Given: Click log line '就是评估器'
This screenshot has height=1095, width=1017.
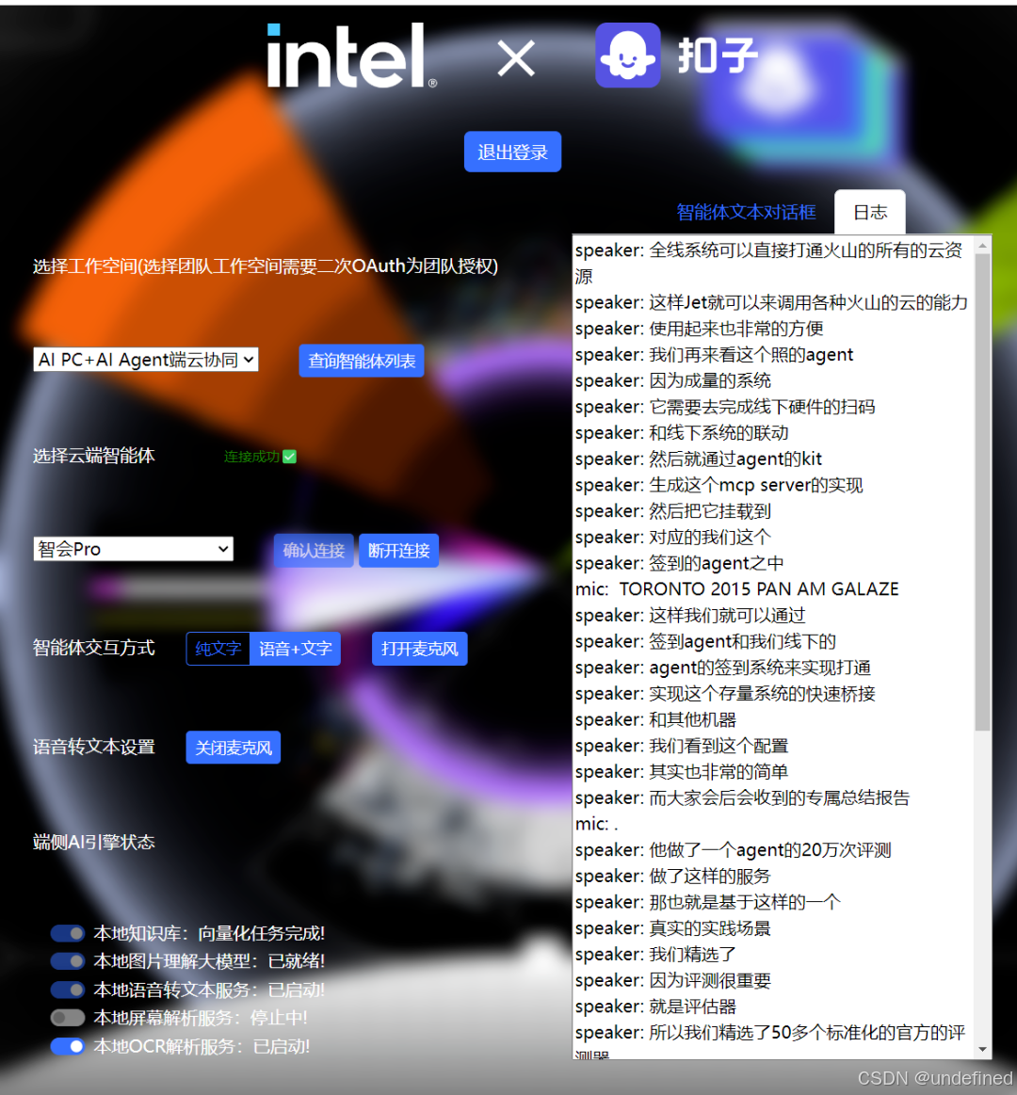Looking at the screenshot, I should tap(655, 1007).
